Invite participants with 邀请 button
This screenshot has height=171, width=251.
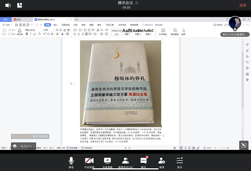(162, 162)
